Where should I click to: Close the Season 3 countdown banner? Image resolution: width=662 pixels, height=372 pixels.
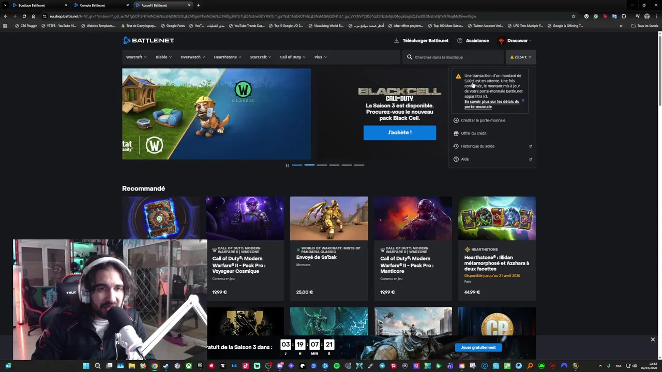(653, 339)
